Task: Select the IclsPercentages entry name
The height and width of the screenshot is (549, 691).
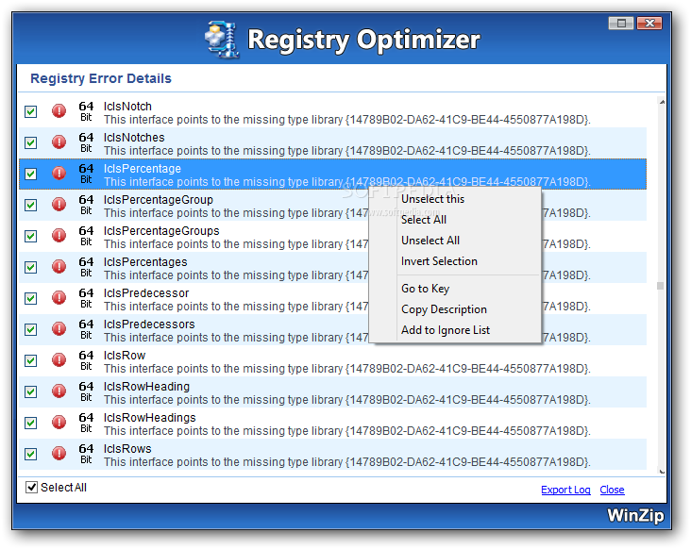Action: click(145, 262)
